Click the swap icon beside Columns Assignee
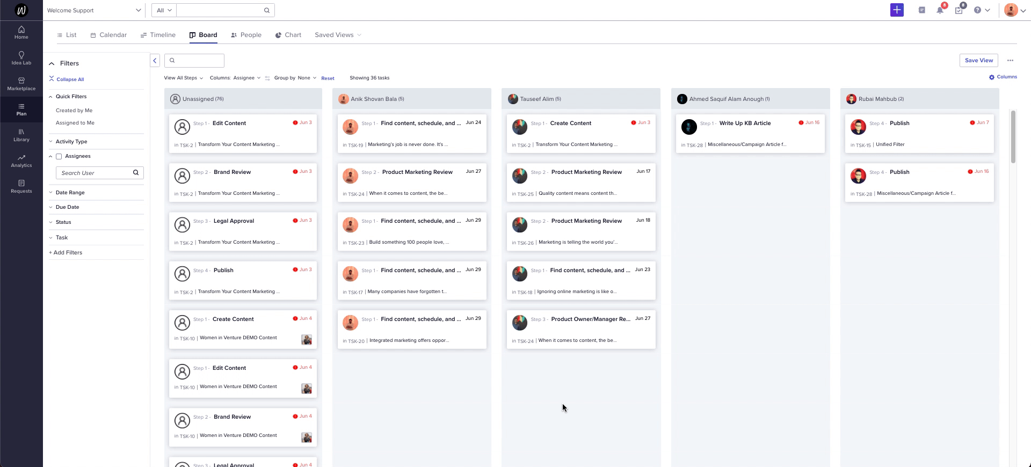 267,78
